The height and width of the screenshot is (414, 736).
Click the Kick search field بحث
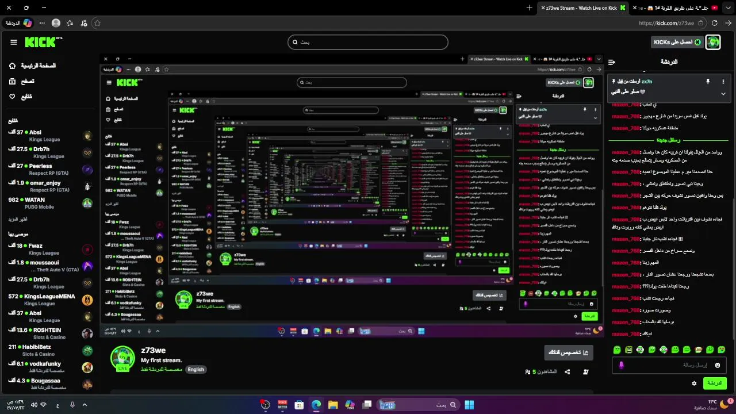368,42
